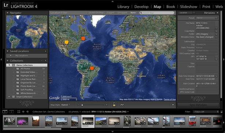225x133 pixels.
Task: Open the Soft Proofing collection
Action: [27, 90]
